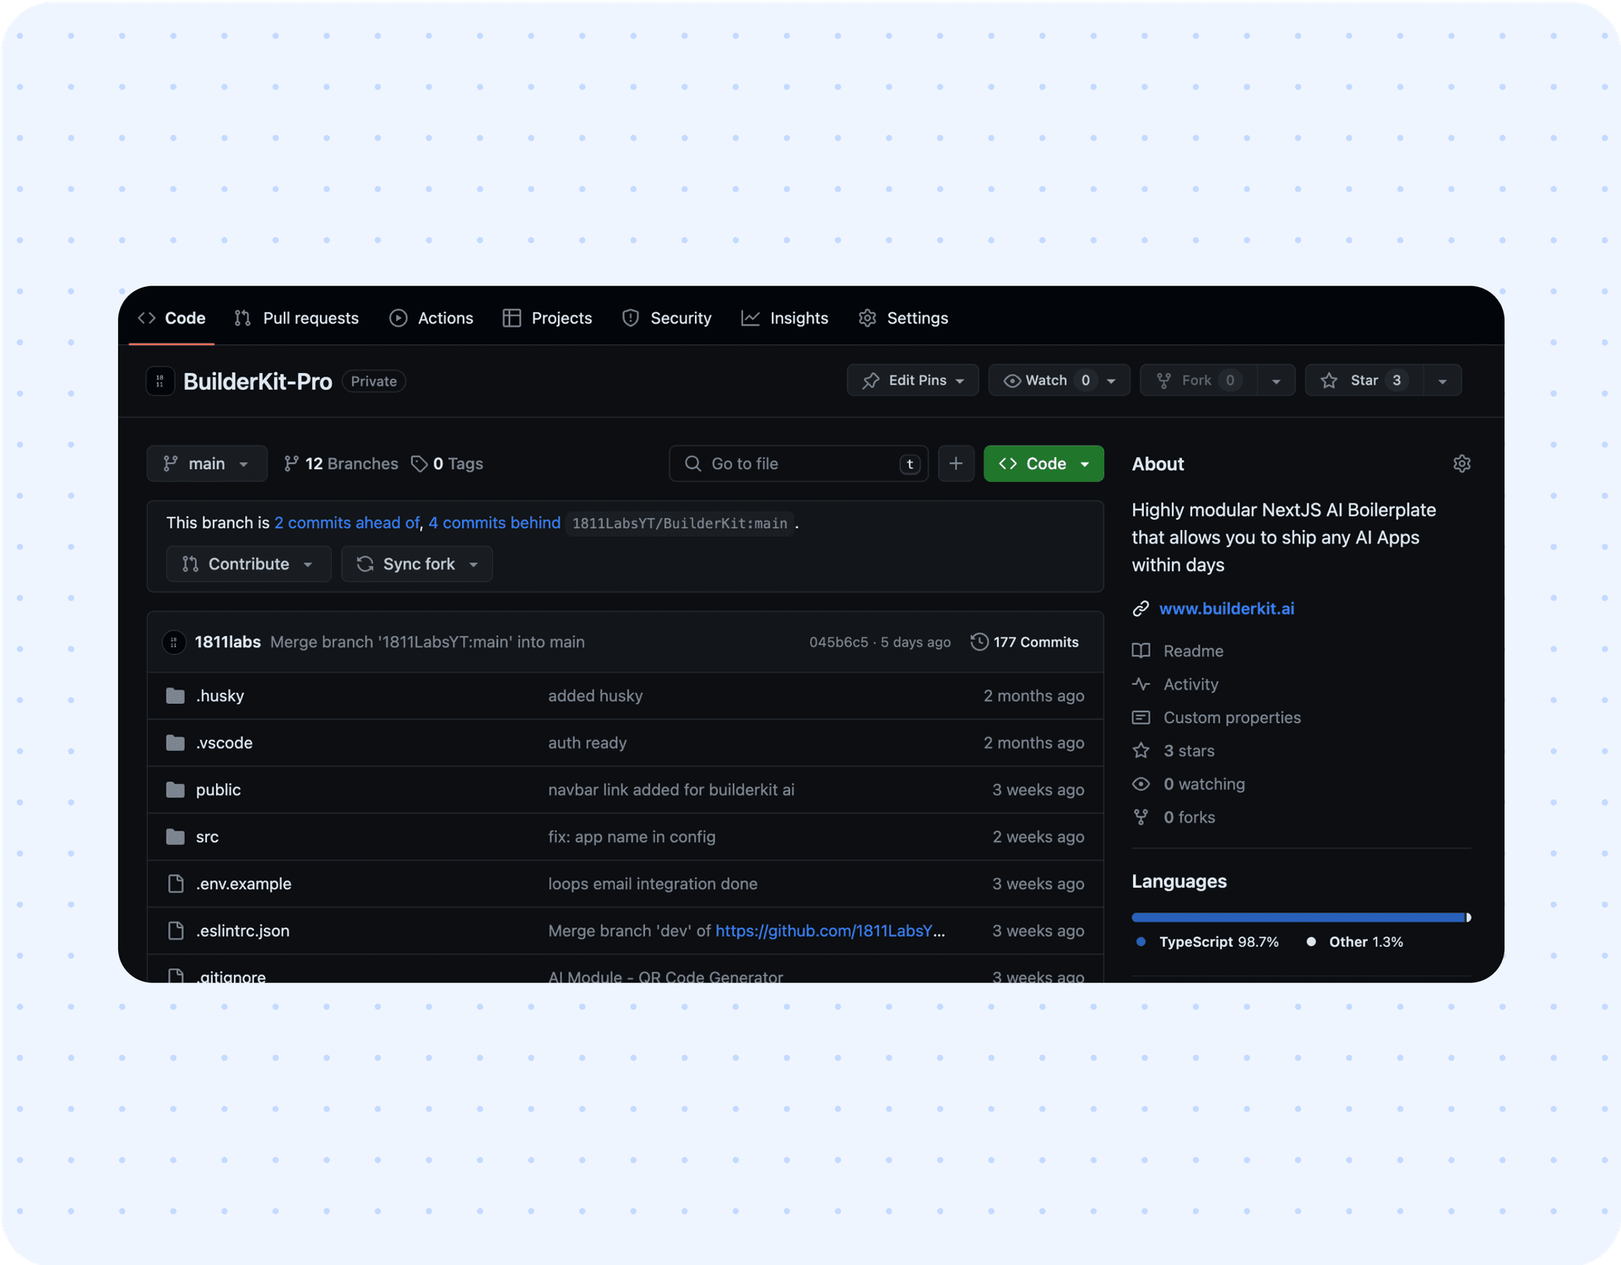1621x1265 pixels.
Task: Open 'navbar link added for builderkit ai' commit
Action: [x=671, y=790]
